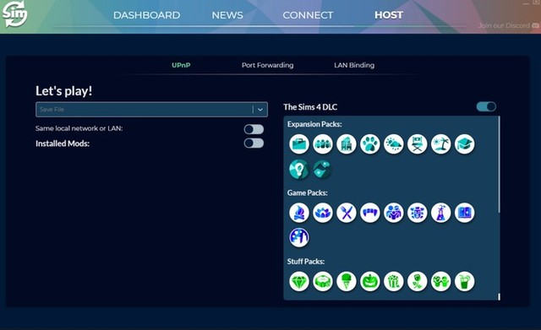
Task: Select the flask StrangerVille game pack icon
Action: [440, 213]
